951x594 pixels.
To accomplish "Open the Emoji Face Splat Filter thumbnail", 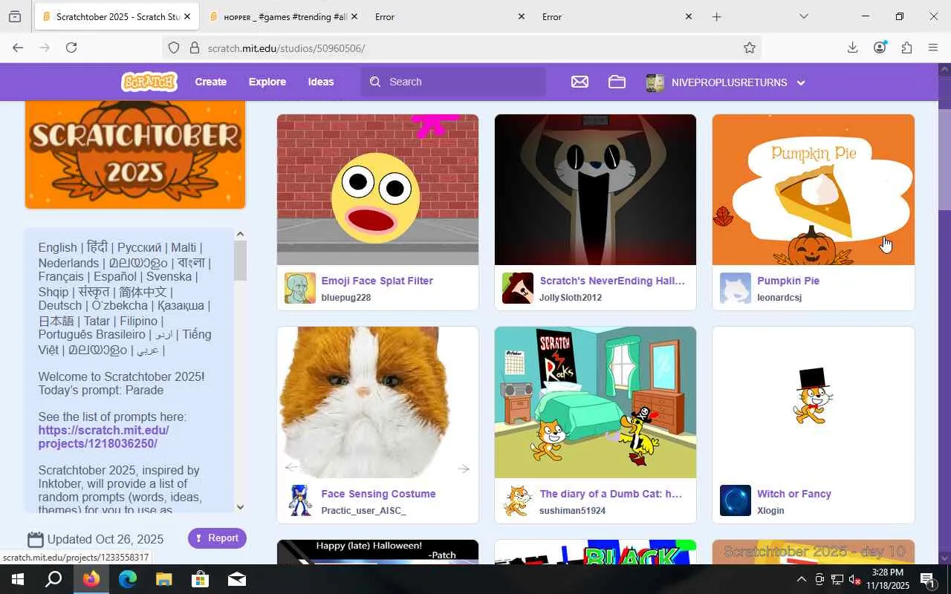I will click(x=377, y=189).
